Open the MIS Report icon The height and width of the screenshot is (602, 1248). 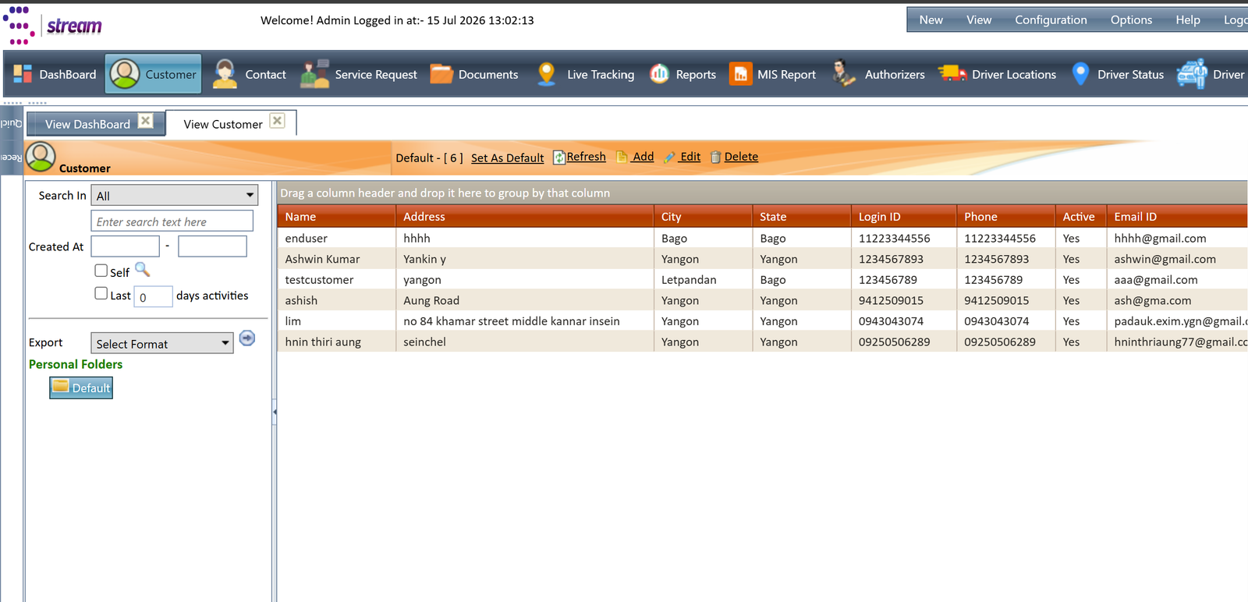(740, 74)
